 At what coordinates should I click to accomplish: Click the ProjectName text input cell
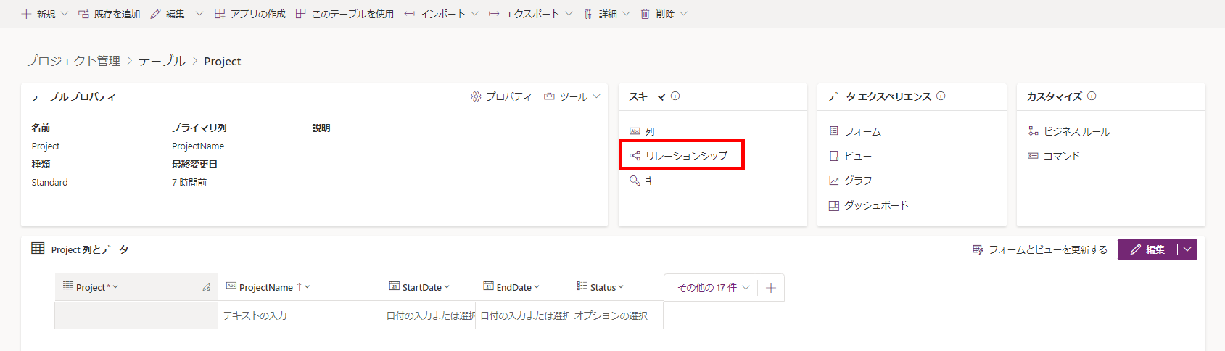click(299, 315)
